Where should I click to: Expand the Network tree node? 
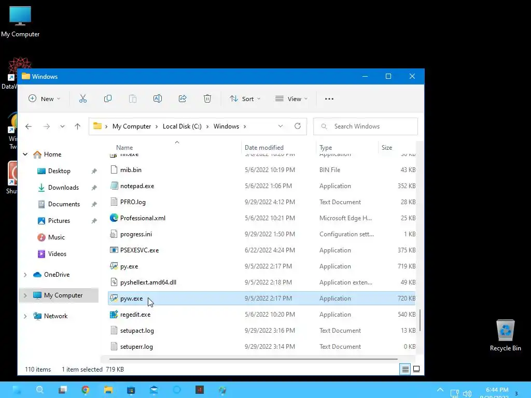(x=25, y=316)
